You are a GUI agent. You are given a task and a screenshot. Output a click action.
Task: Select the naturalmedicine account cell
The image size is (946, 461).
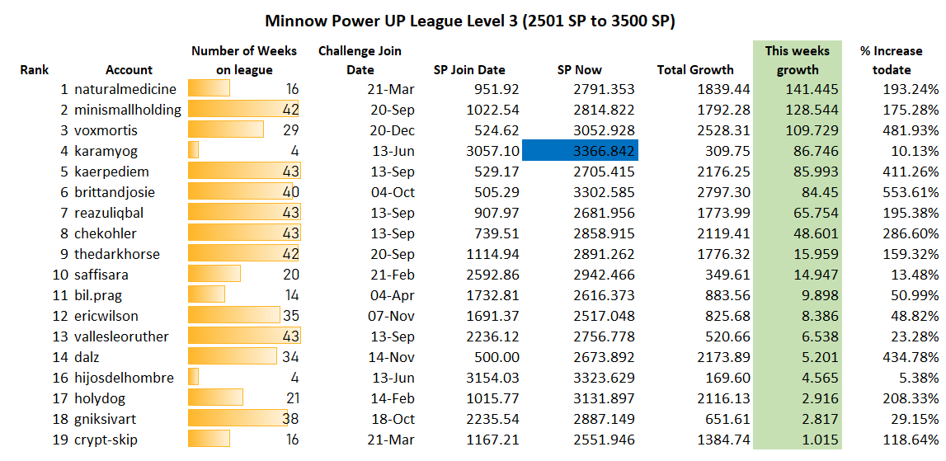pos(125,89)
